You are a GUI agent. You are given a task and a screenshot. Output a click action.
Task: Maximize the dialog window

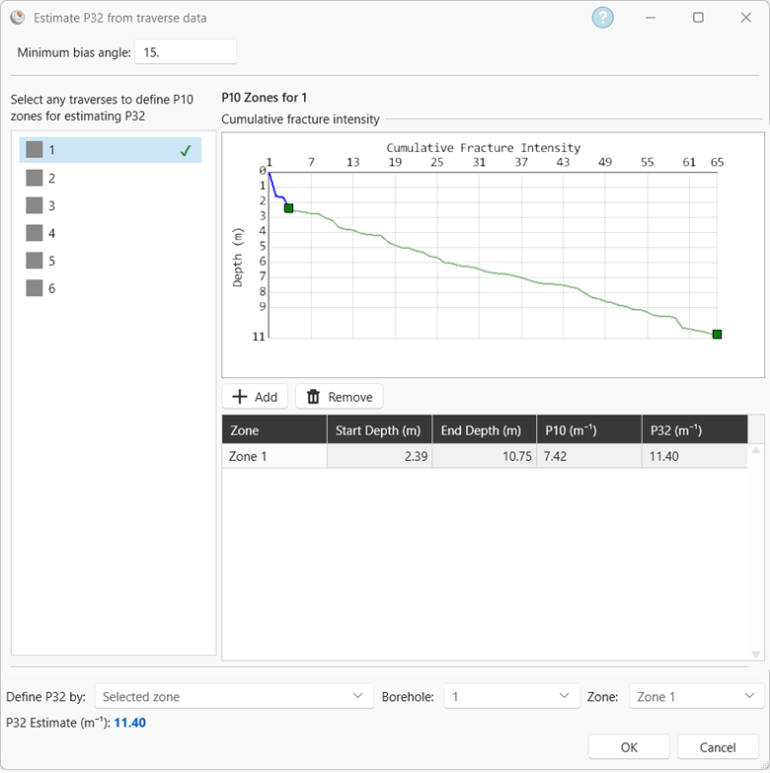698,18
